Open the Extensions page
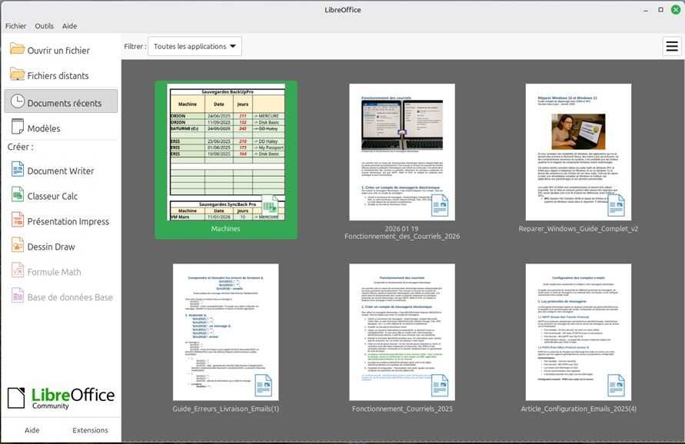The width and height of the screenshot is (685, 444). pyautogui.click(x=90, y=430)
